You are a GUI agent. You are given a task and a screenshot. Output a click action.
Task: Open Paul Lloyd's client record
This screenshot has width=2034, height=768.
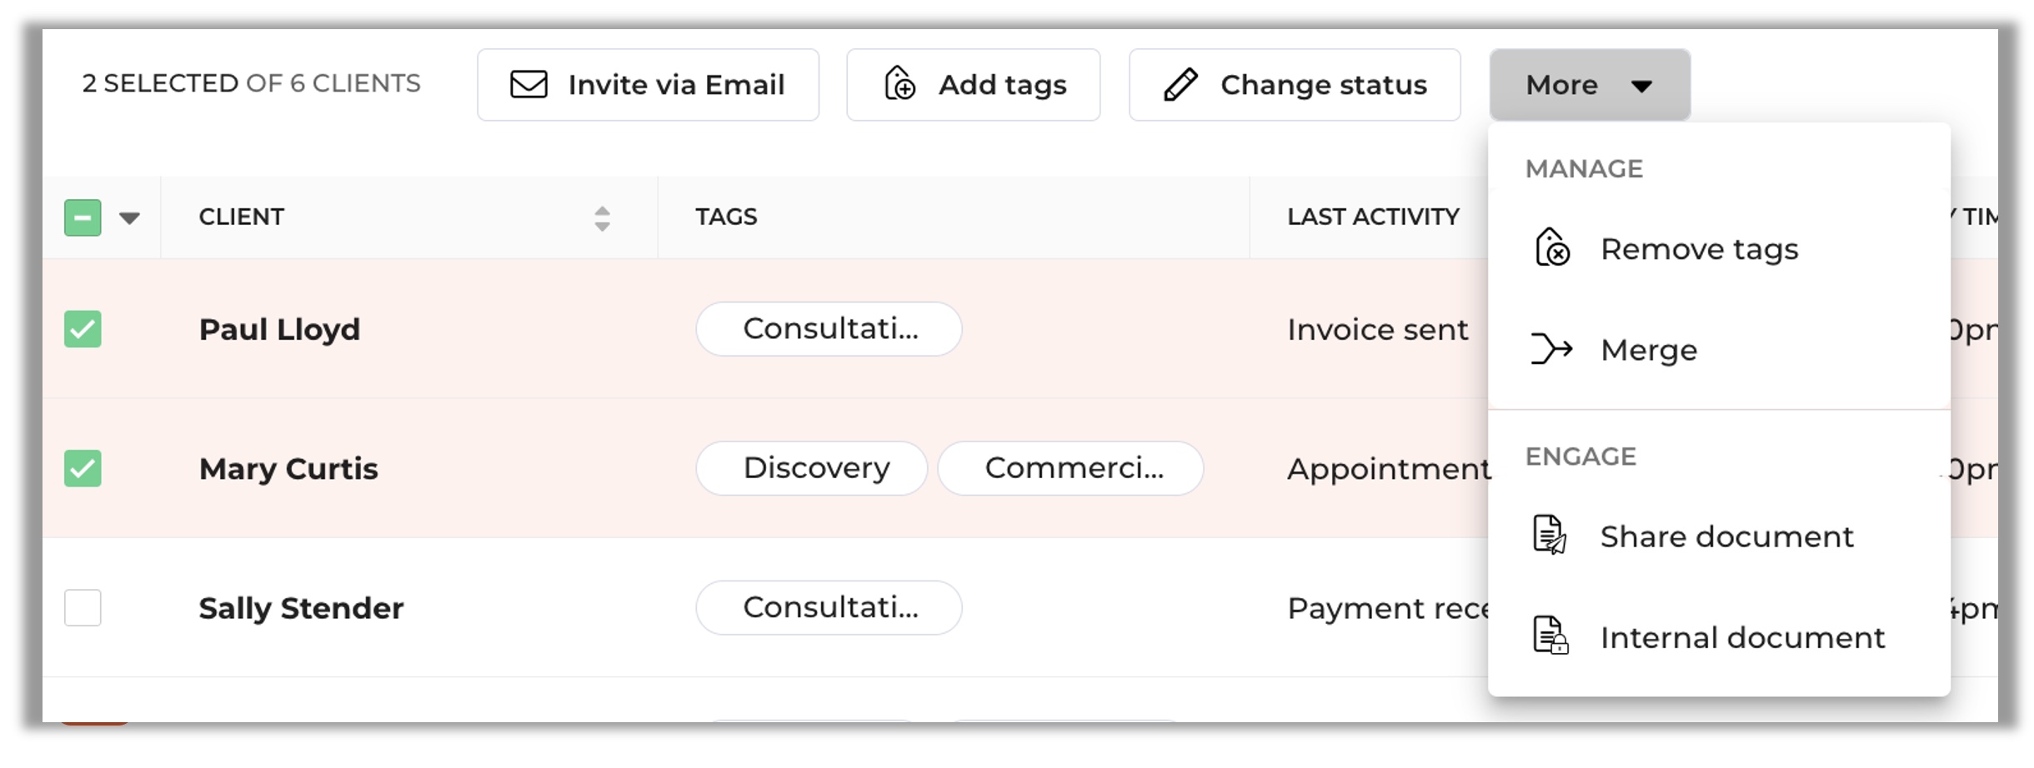point(279,330)
